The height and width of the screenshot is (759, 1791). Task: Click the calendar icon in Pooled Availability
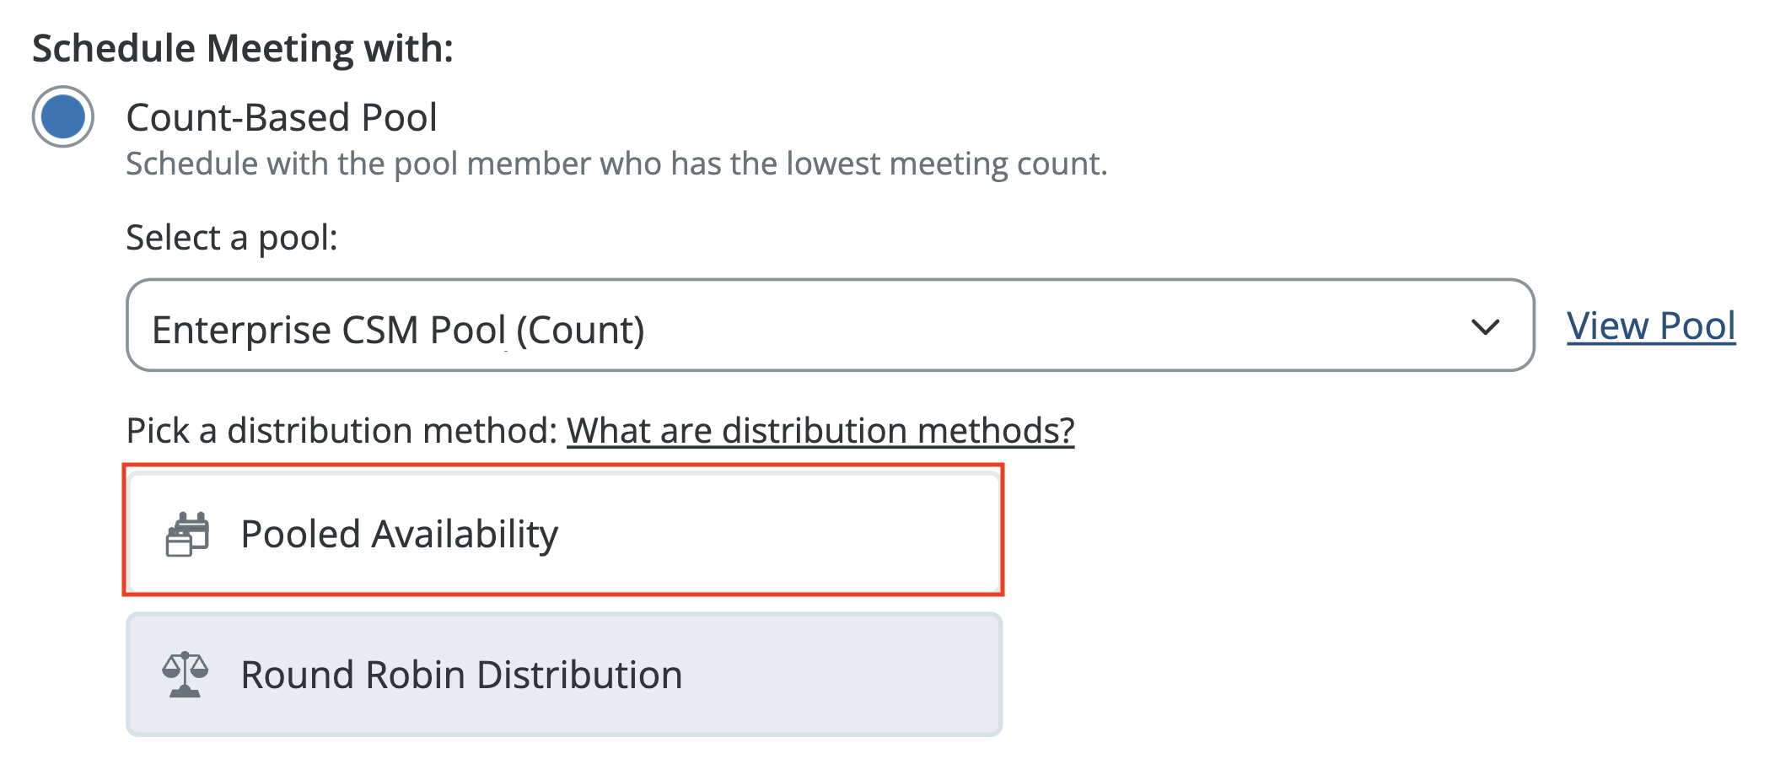coord(187,534)
